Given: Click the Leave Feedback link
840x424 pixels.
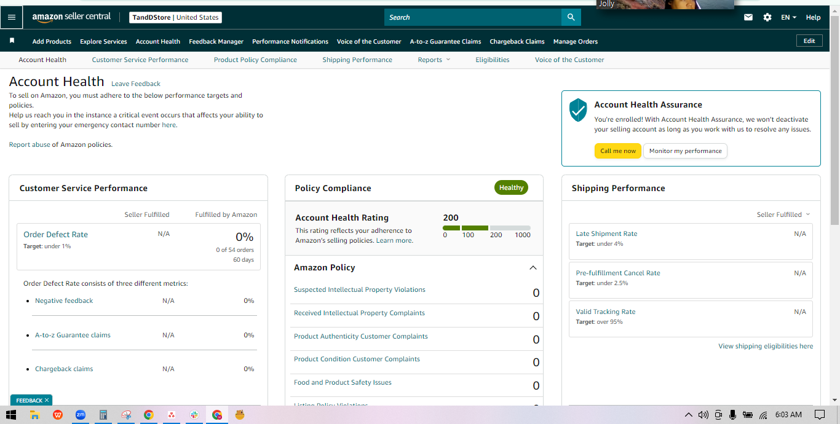Looking at the screenshot, I should pos(136,84).
